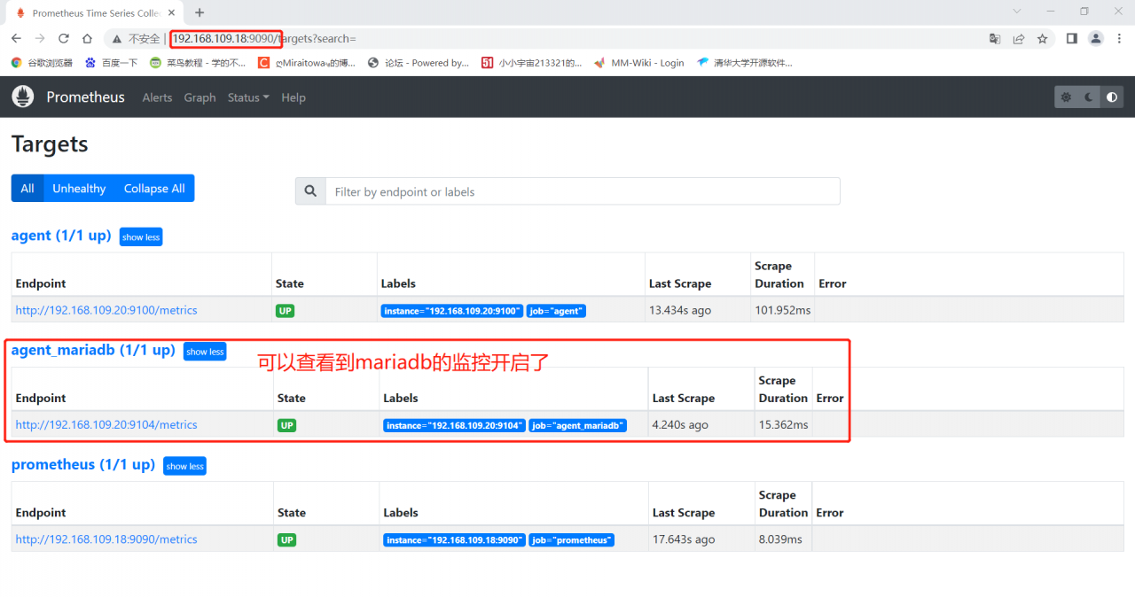
Task: Select the All targets filter
Action: (x=27, y=189)
